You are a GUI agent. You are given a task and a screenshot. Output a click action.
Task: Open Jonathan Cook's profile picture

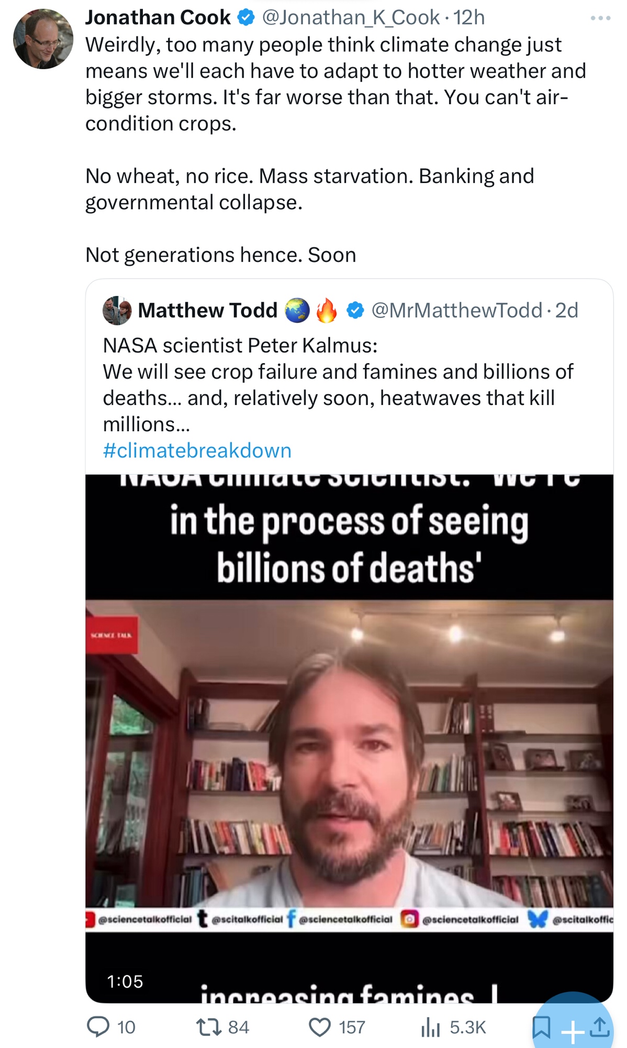click(43, 39)
